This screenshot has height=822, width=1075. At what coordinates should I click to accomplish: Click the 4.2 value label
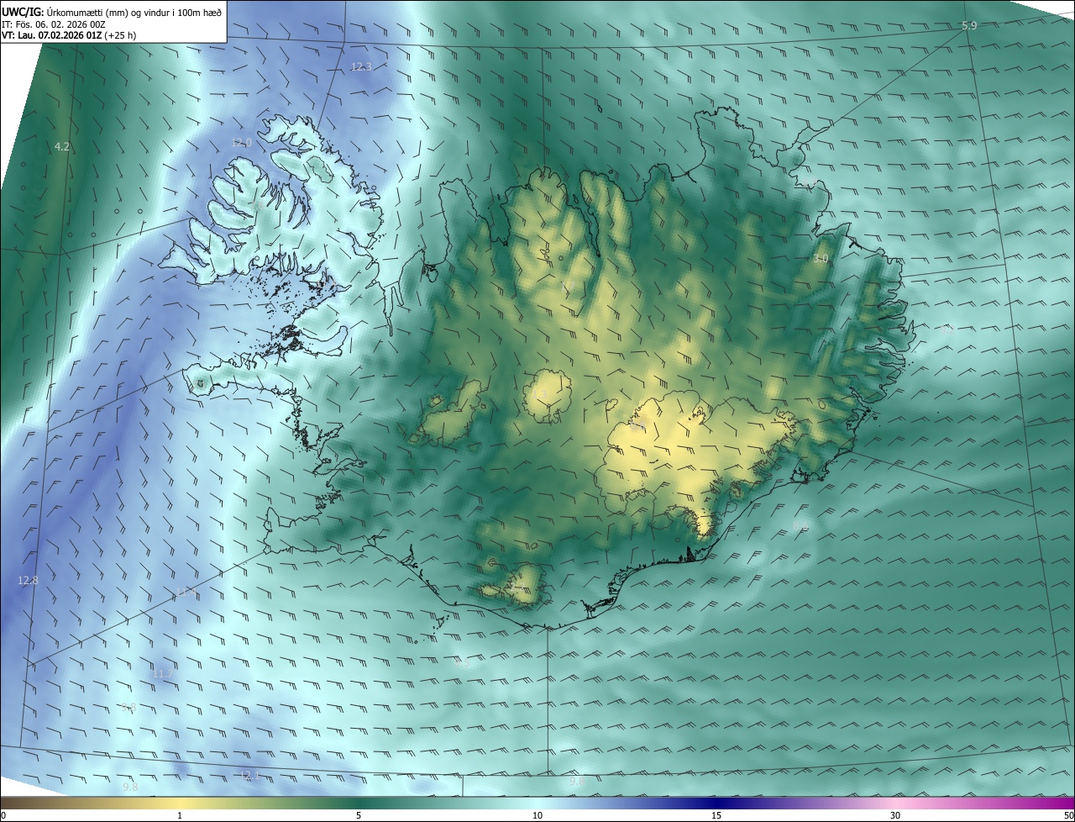tap(61, 146)
